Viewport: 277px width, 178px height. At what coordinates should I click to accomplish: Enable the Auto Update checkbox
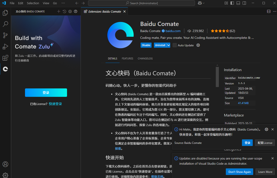pos(174,45)
